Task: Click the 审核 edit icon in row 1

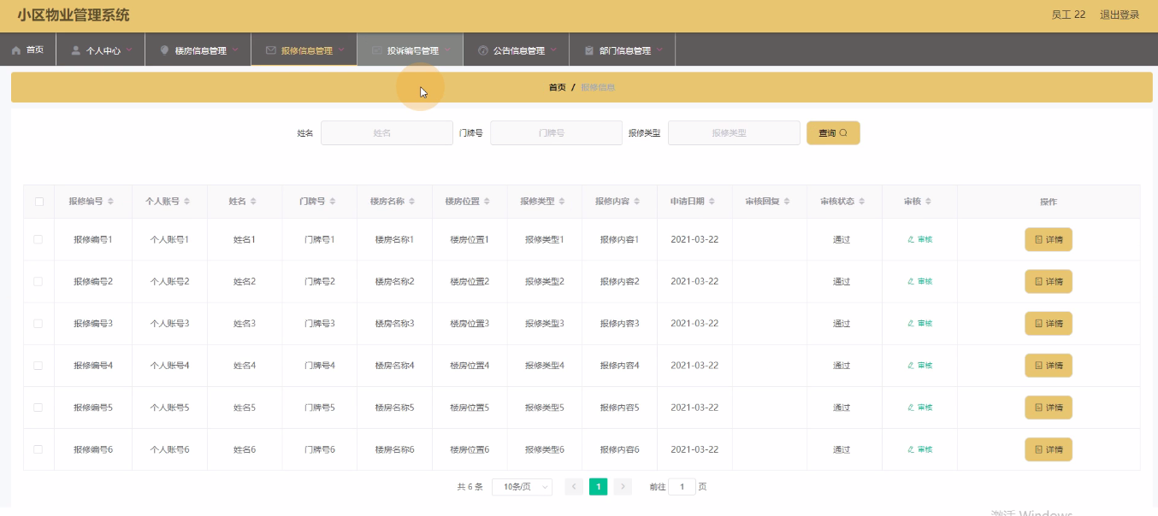Action: (911, 239)
